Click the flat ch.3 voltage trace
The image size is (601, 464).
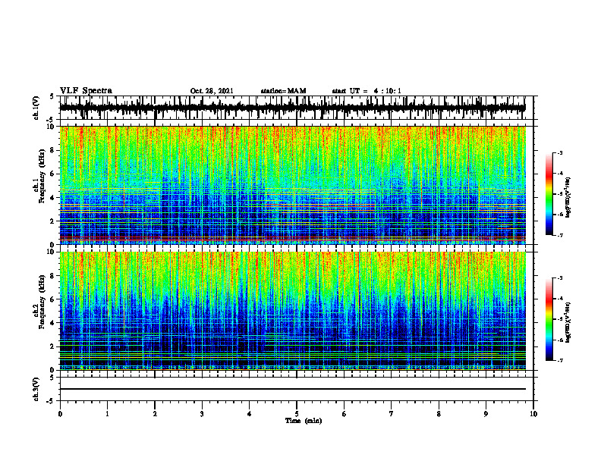pos(292,389)
